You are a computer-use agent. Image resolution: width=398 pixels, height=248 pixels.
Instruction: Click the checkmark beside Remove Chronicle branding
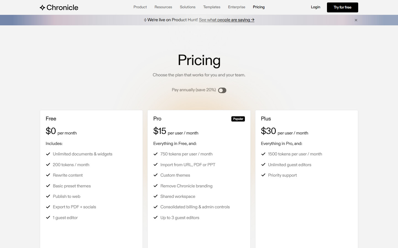156,186
